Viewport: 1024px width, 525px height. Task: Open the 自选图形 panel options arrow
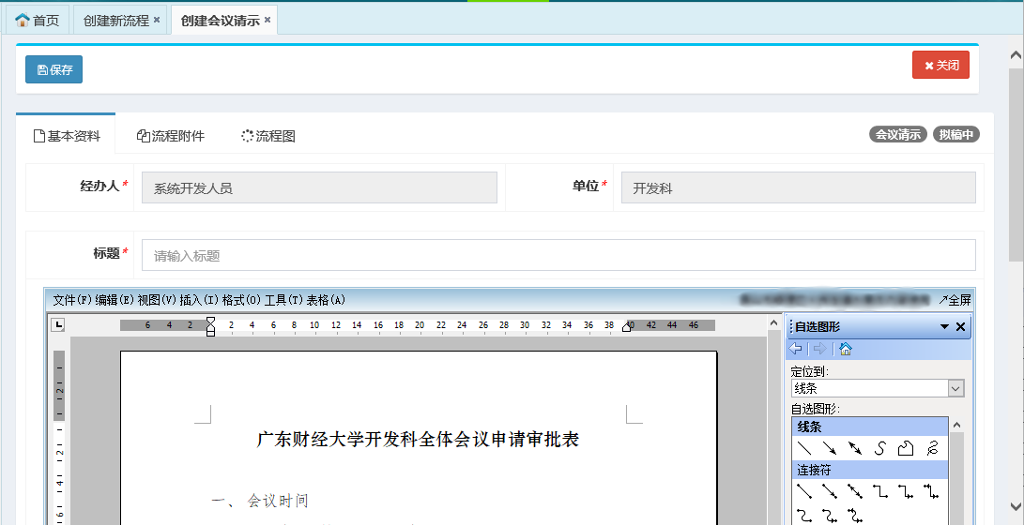(x=944, y=327)
